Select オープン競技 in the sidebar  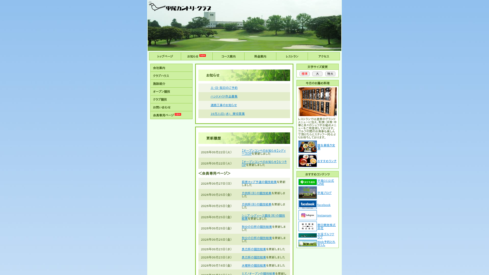tap(171, 91)
